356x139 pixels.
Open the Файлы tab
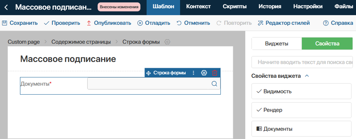point(344,7)
